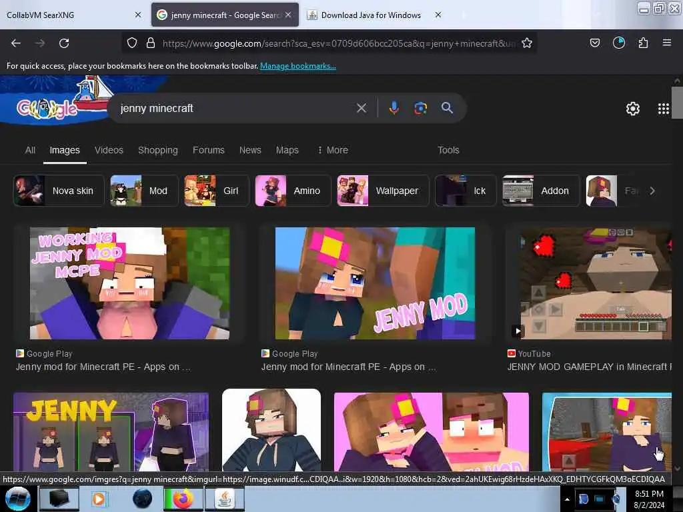The width and height of the screenshot is (683, 512).
Task: Open the Save to Pocket icon
Action: 595,43
